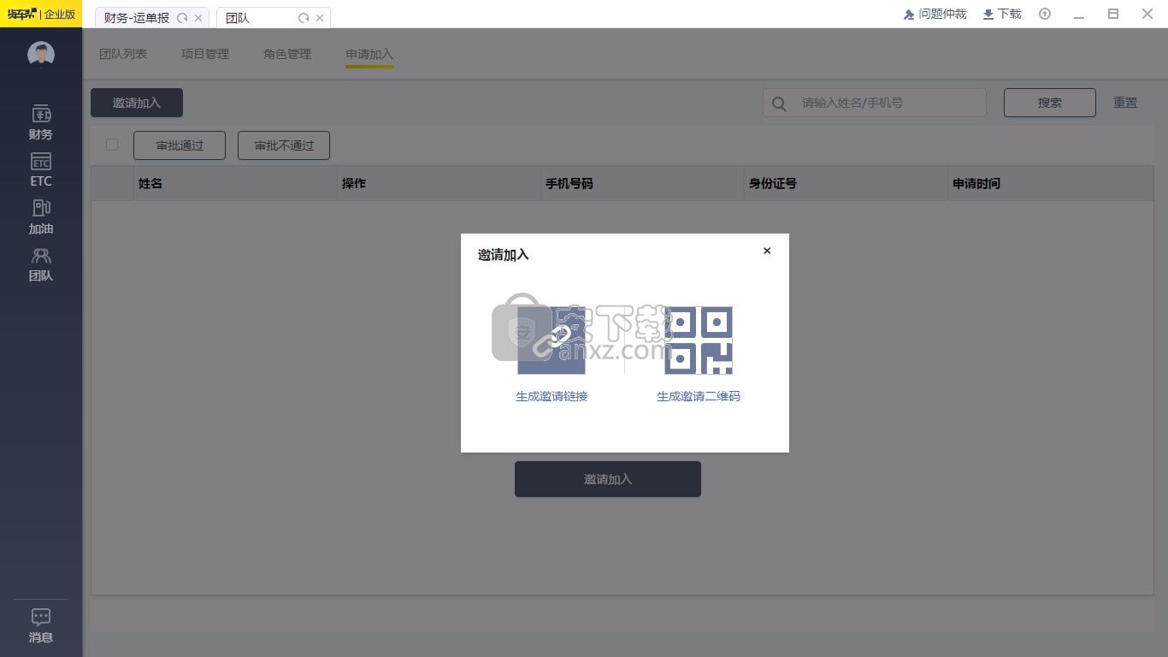Click the 审批通过 approve button
This screenshot has width=1168, height=657.
click(x=180, y=145)
